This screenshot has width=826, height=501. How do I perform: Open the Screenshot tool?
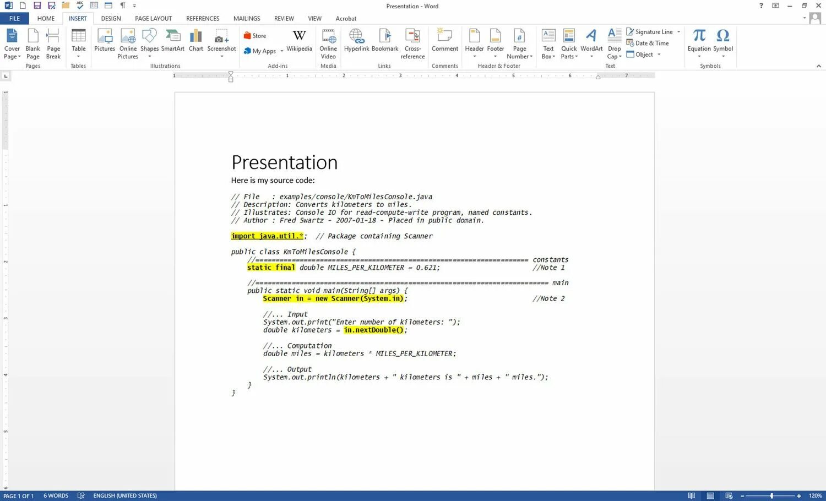221,44
